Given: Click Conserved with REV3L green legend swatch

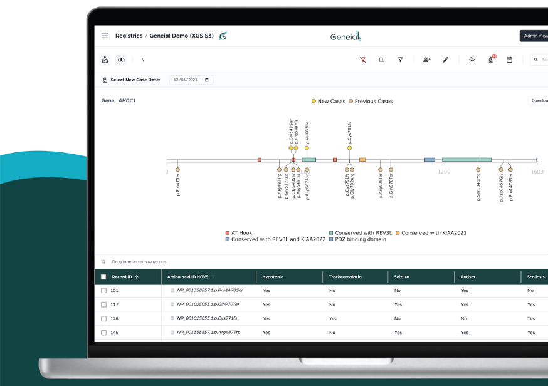Looking at the screenshot, I should click(x=331, y=233).
